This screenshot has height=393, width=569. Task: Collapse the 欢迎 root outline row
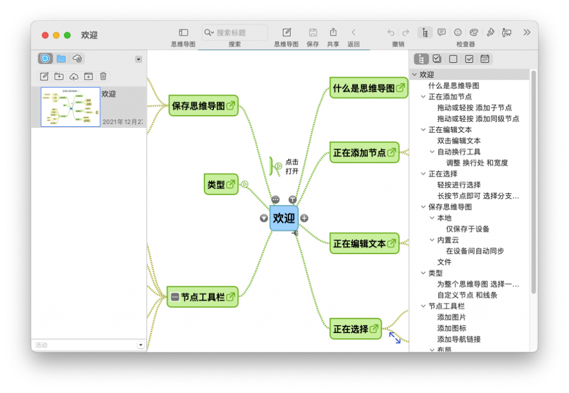[415, 74]
